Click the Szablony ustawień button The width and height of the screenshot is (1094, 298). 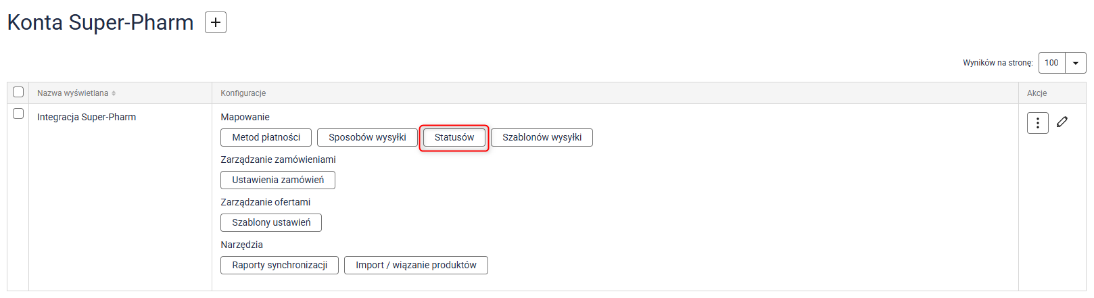[271, 222]
